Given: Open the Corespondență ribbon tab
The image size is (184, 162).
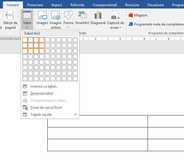Looking at the screenshot, I should [105, 5].
